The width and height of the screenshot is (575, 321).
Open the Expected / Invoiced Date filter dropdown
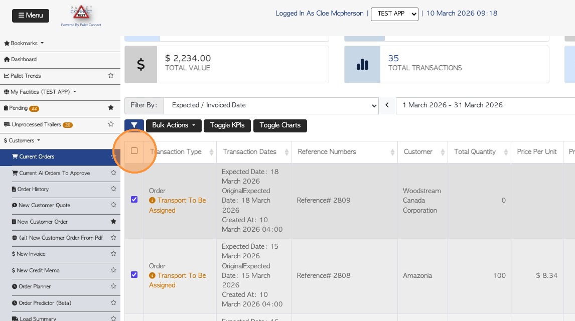pos(271,105)
